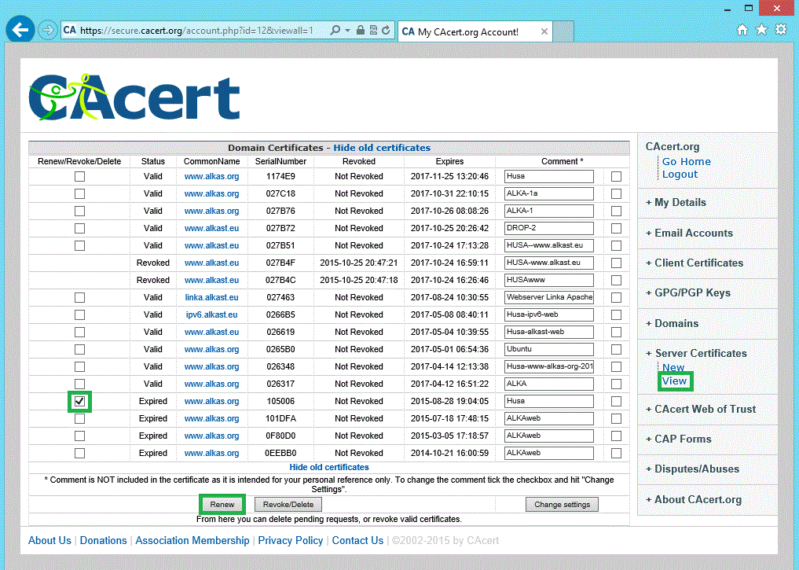
Task: Click the linka.alkast.eu common name link
Action: [x=211, y=297]
